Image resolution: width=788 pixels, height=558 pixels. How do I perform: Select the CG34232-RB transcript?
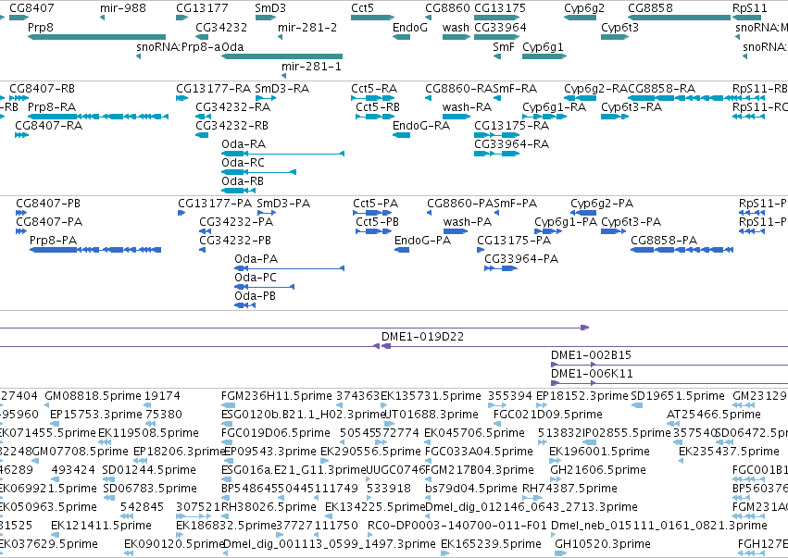coord(202,134)
